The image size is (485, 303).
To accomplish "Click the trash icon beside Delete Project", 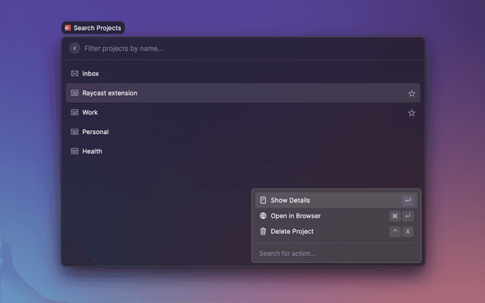I will (263, 231).
